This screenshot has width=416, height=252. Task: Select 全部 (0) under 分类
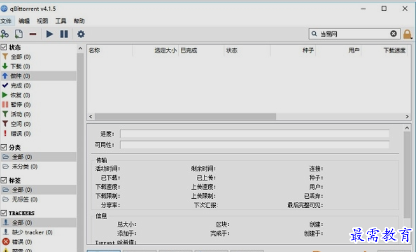coord(38,157)
